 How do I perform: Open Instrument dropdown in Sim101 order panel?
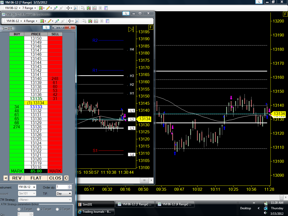[x=27, y=187]
